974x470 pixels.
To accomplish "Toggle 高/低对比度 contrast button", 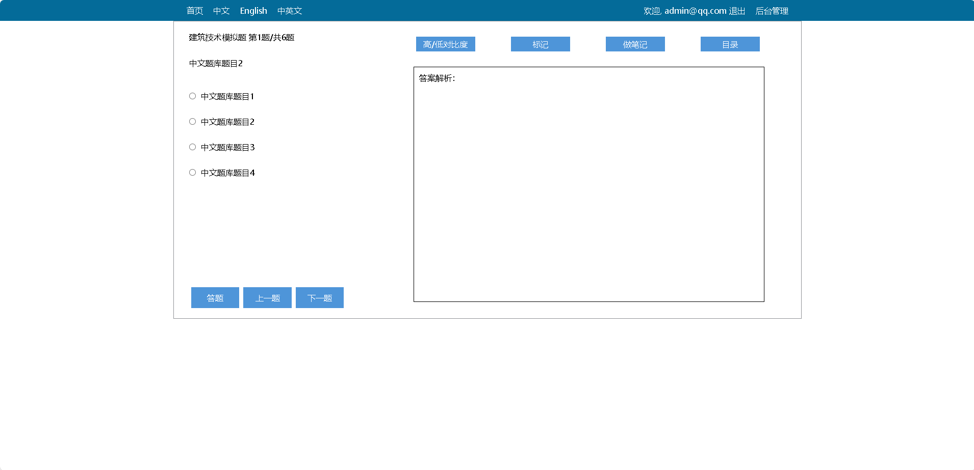I will [446, 44].
